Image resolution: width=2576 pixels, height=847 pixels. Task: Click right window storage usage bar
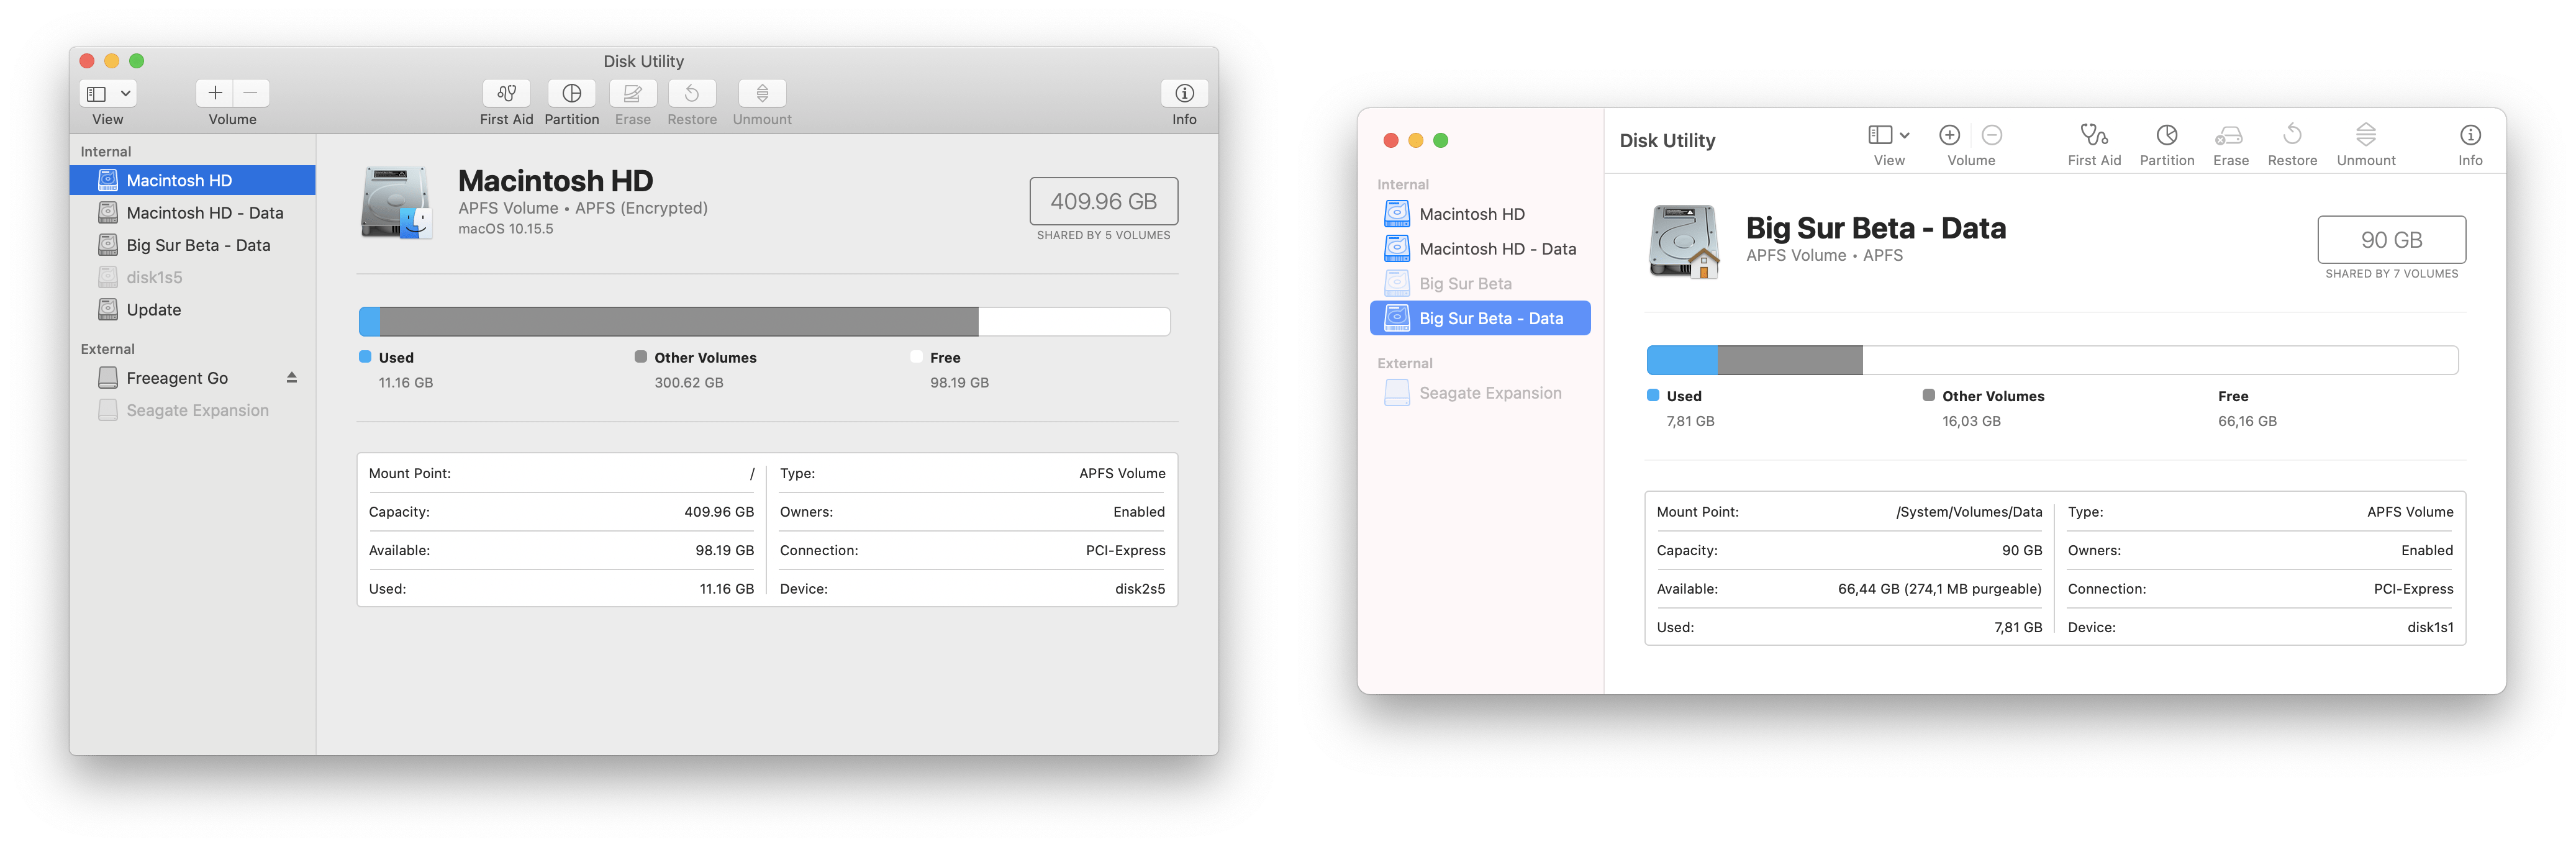click(2052, 360)
